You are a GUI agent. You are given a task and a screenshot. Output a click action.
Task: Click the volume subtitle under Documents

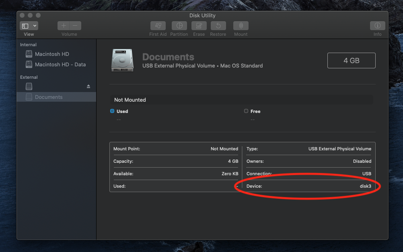203,66
